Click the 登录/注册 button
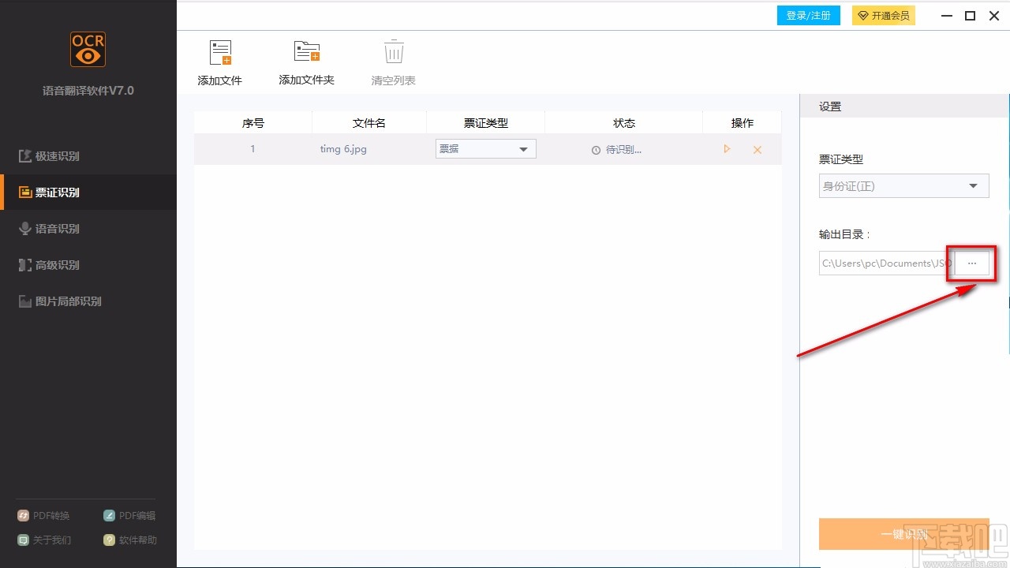 809,16
